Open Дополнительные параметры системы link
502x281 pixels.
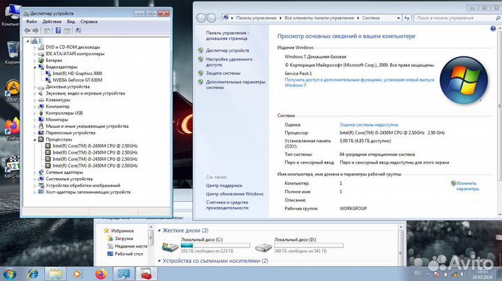[236, 85]
